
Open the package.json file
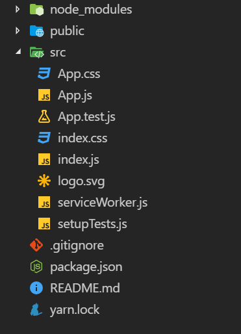click(86, 267)
